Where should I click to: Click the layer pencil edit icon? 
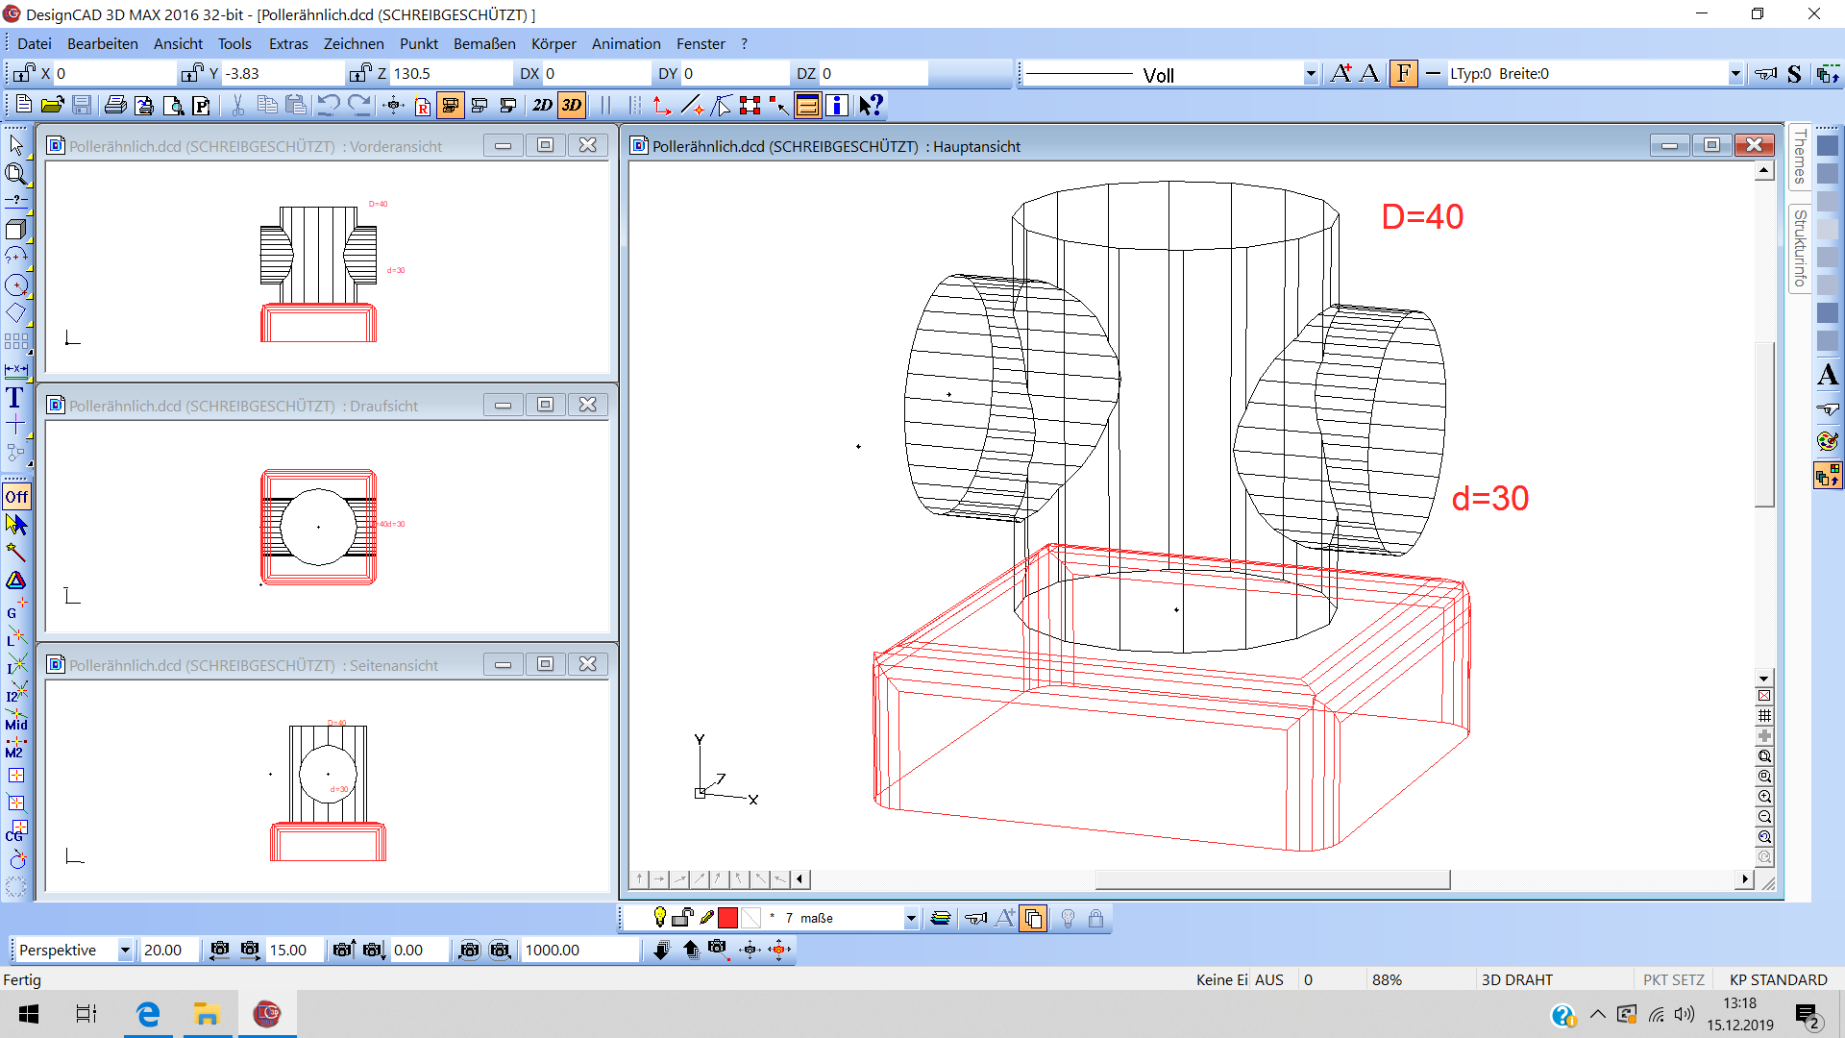pos(708,918)
